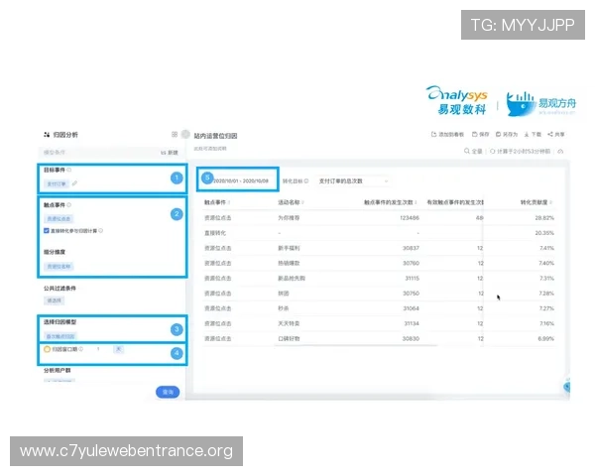The height and width of the screenshot is (476, 595).
Task: Click the 口碑好物 activity cell
Action: click(x=289, y=338)
